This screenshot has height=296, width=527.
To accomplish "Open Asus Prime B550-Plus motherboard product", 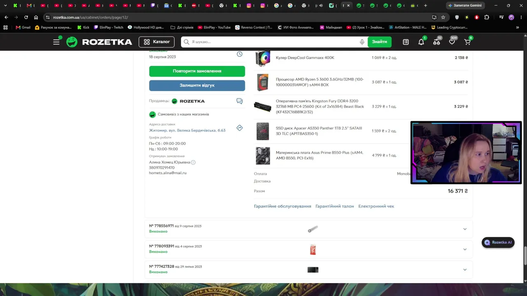I will 319,155.
